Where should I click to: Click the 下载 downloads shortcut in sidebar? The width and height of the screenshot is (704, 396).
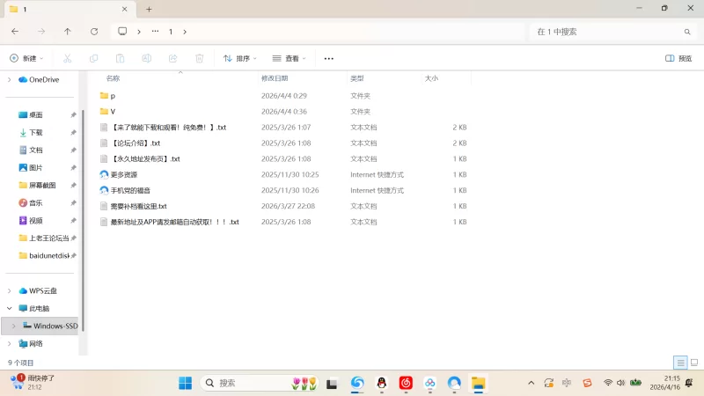[35, 132]
